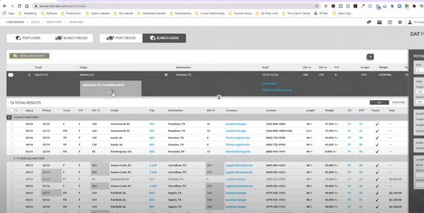Screen dimensions: 424x213
Task: Open the Apps grid in bookmarks bar
Action: (8, 13)
